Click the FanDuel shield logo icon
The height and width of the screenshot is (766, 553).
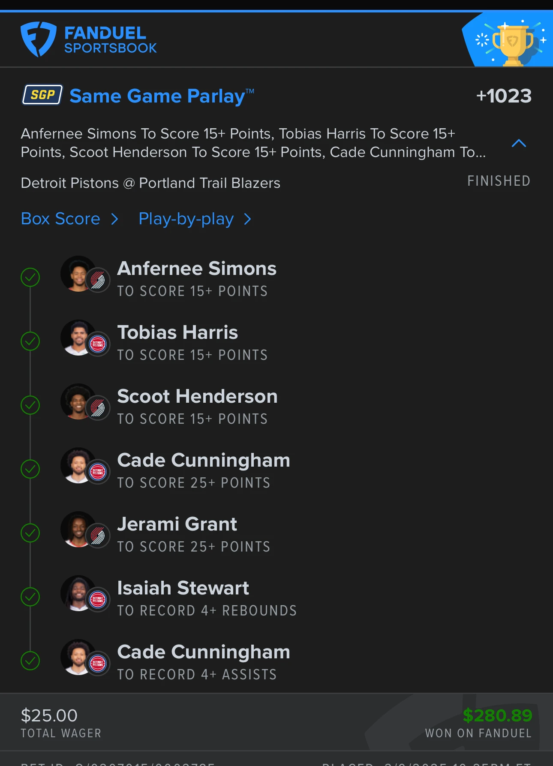click(x=39, y=39)
